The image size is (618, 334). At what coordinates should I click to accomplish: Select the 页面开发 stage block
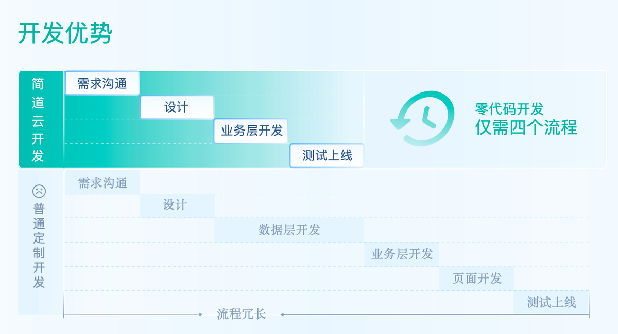(476, 279)
